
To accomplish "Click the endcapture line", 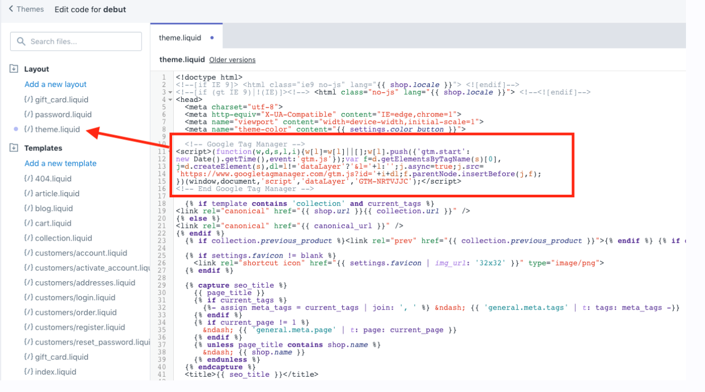I will (220, 367).
